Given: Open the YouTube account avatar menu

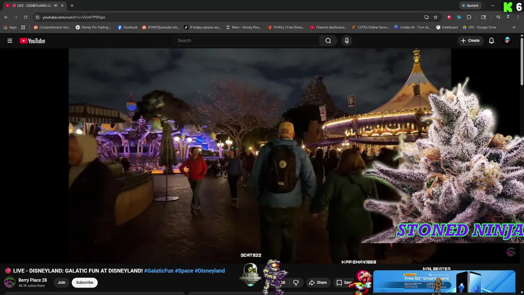Looking at the screenshot, I should click(507, 41).
